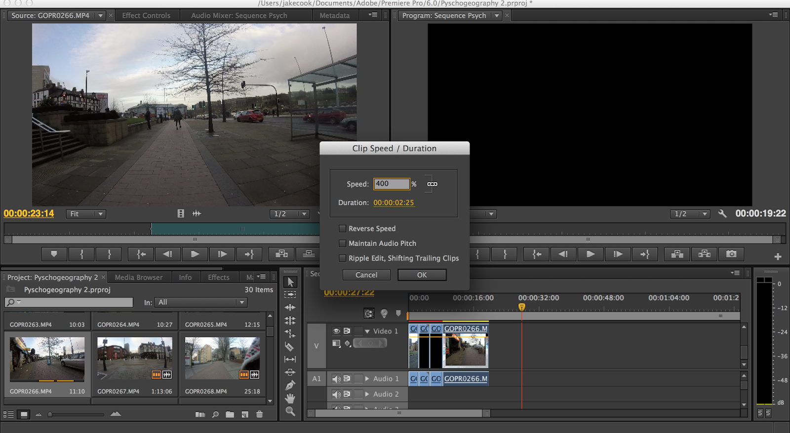Click the speed-duration link chain icon
The width and height of the screenshot is (790, 433).
pos(432,184)
